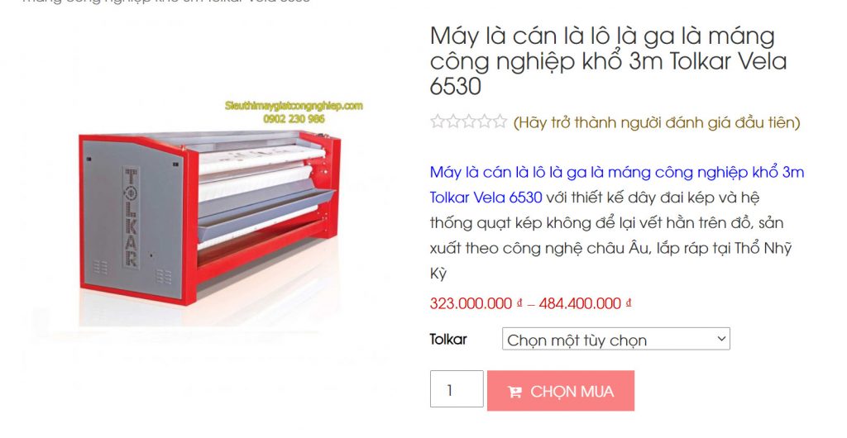Give a four-star rating

point(485,121)
